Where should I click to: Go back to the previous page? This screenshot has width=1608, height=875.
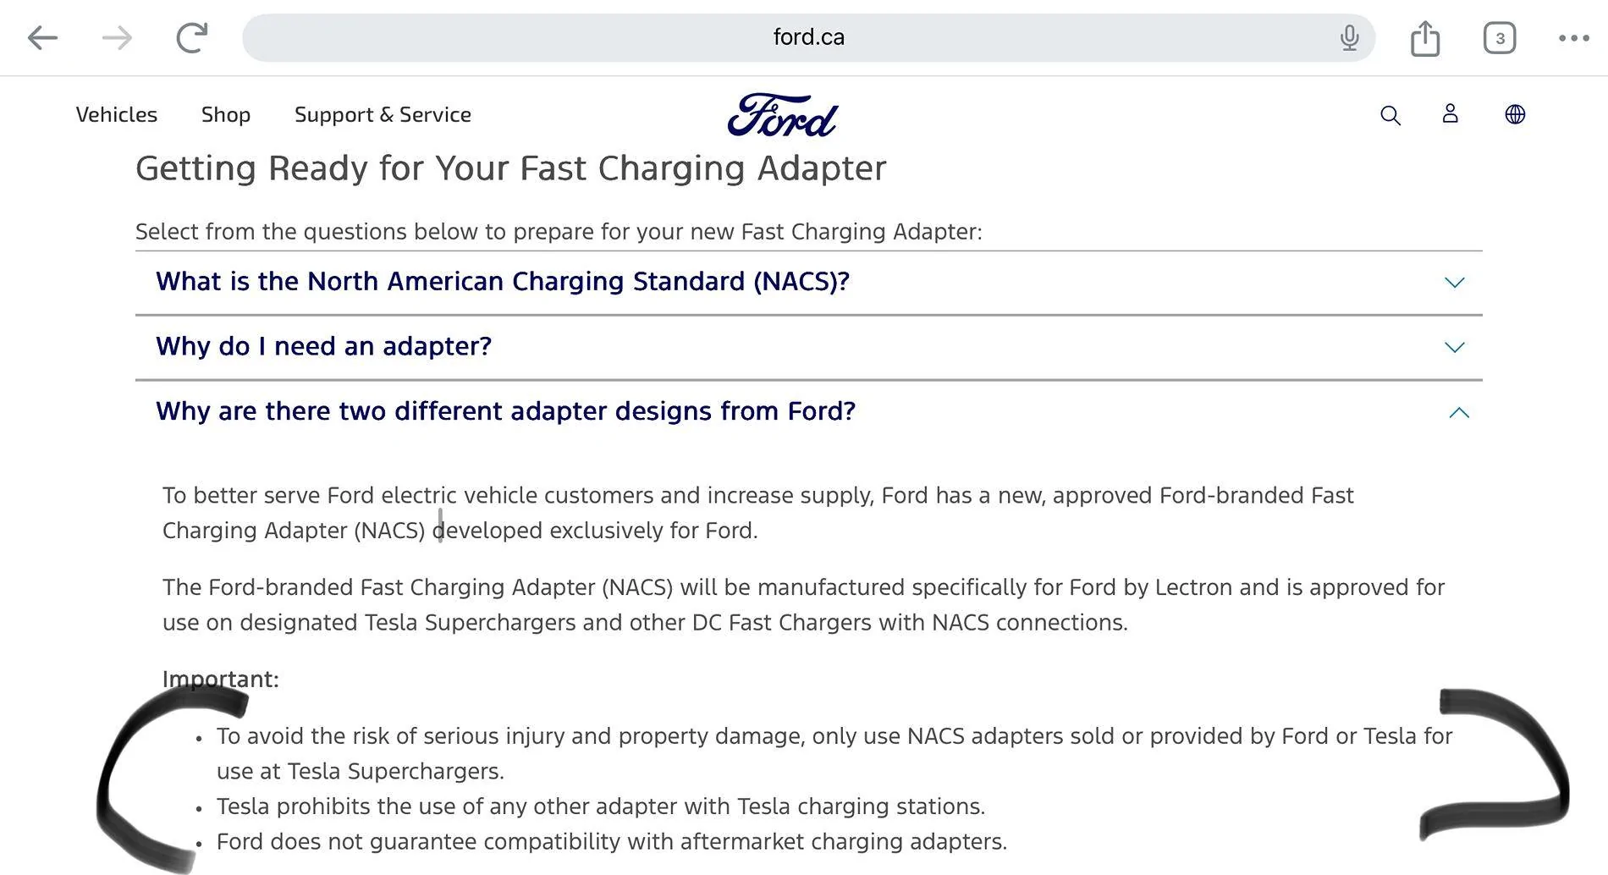(42, 38)
